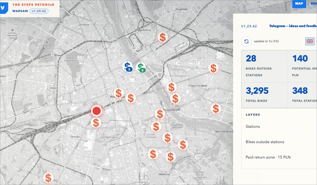The width and height of the screenshot is (317, 185).
Task: Click the Targówek district label on map
Action: click(x=181, y=9)
